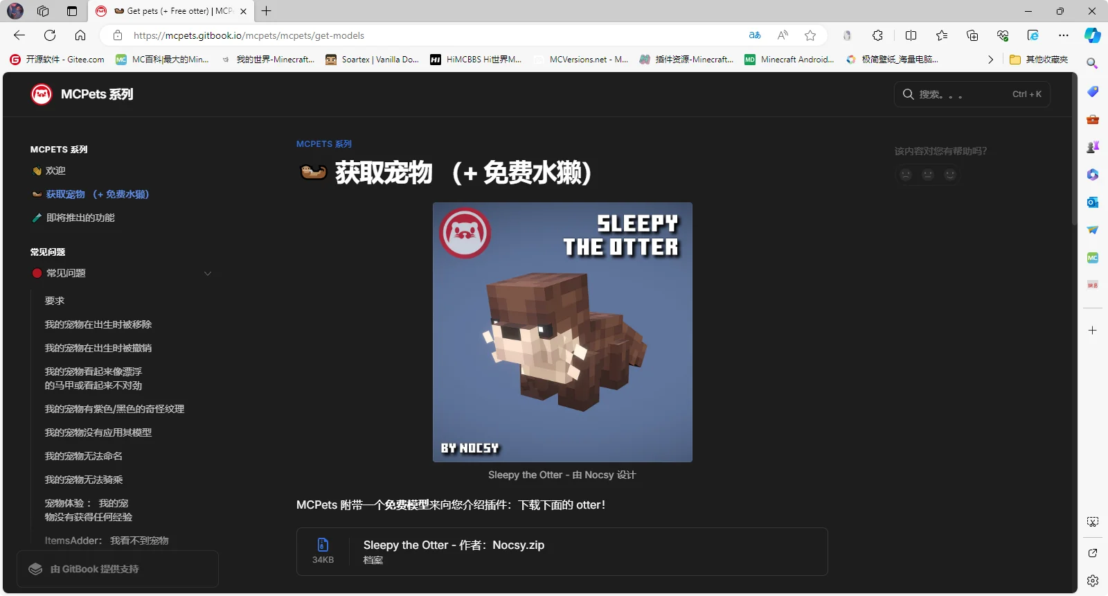
Task: Open the browser home page icon
Action: tap(80, 35)
